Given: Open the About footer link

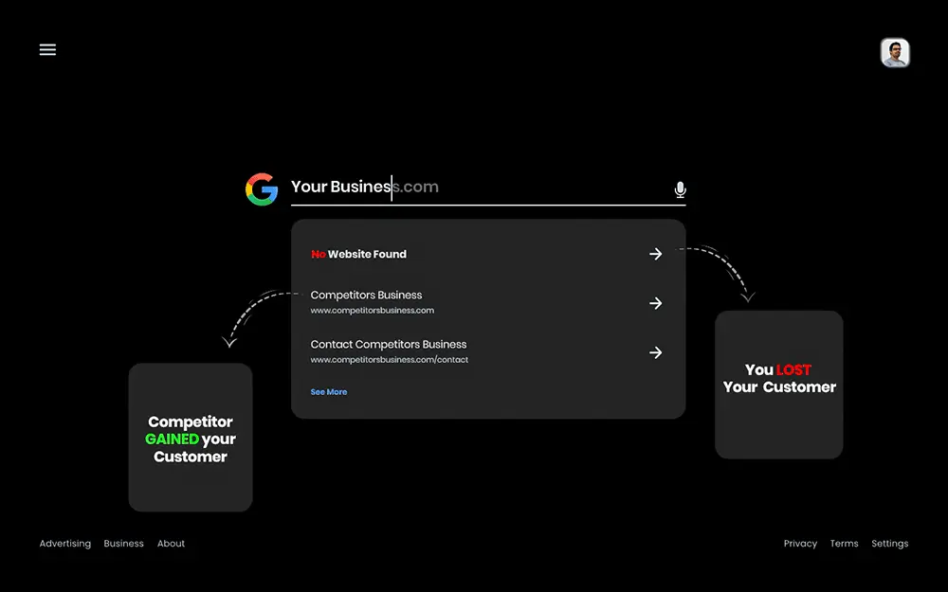Looking at the screenshot, I should tap(171, 544).
